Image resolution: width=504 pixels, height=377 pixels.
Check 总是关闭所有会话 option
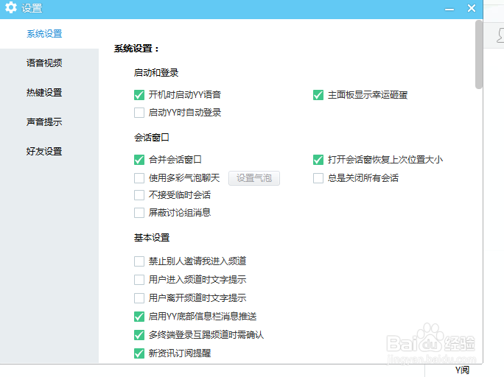point(318,178)
